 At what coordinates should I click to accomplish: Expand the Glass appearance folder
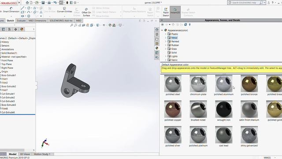(166, 49)
